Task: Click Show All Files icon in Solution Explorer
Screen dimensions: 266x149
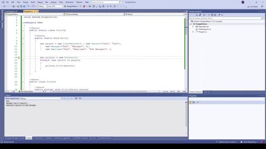Action: point(215,15)
